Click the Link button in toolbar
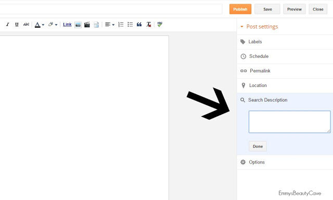Image resolution: width=333 pixels, height=200 pixels. 67,24
